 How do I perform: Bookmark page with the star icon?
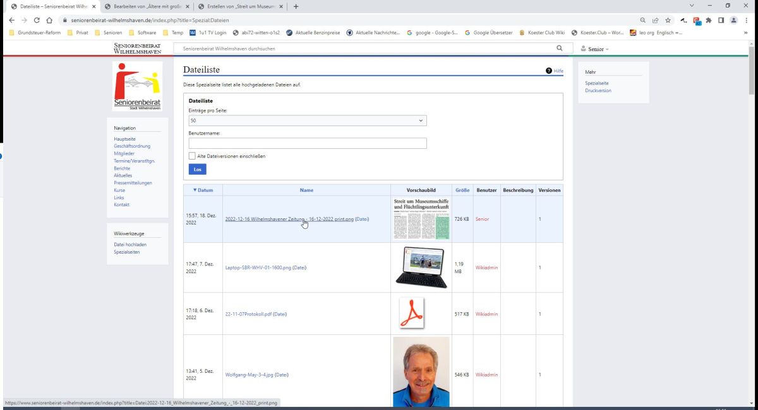pyautogui.click(x=668, y=20)
